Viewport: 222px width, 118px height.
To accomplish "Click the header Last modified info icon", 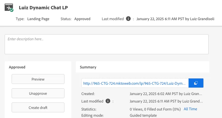I will point(128,19).
